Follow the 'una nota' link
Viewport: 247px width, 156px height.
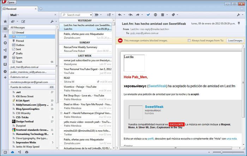[231, 138]
